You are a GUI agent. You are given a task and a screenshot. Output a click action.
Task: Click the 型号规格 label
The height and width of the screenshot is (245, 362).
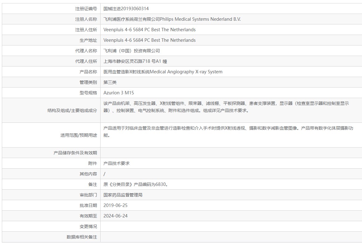(88, 93)
